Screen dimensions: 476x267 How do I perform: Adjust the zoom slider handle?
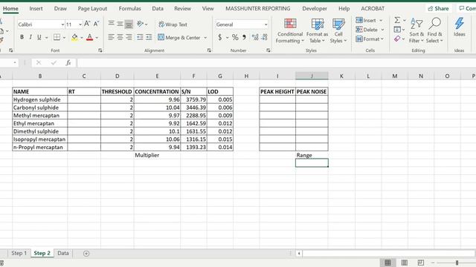click(x=457, y=263)
